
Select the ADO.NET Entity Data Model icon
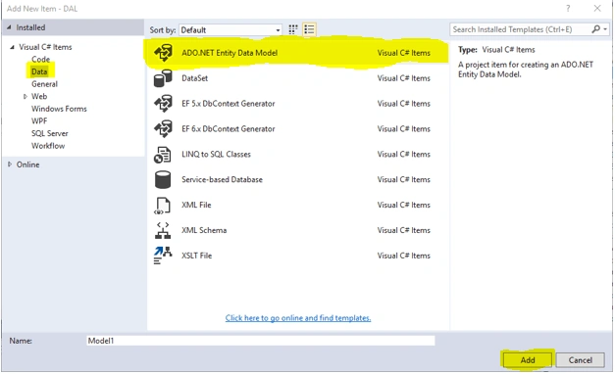(163, 53)
